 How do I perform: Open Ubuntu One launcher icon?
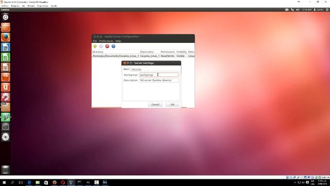(6, 87)
